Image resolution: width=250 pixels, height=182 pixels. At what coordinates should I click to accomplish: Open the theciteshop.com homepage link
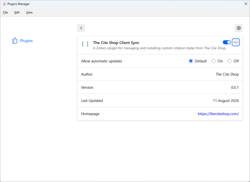(218, 114)
